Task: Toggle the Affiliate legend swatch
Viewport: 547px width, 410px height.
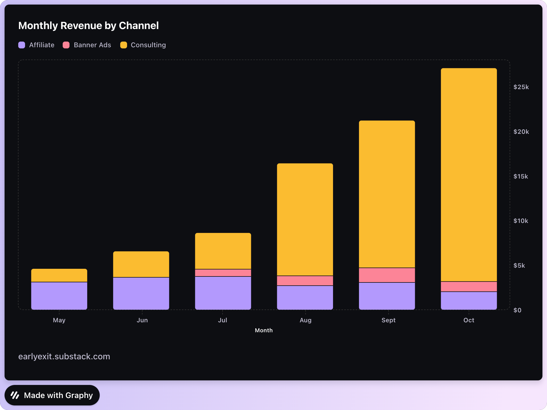Action: point(22,45)
